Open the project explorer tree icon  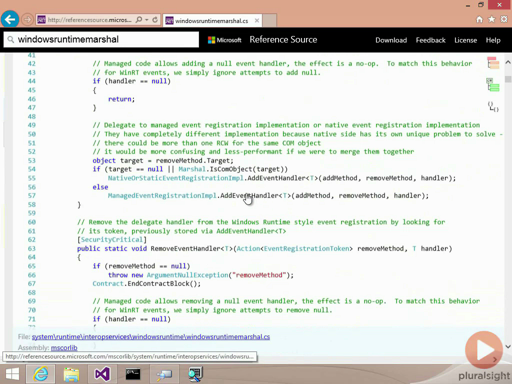tap(493, 62)
